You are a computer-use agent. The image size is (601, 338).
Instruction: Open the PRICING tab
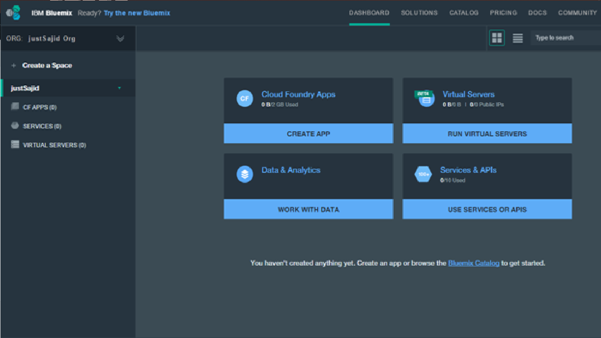coord(503,13)
